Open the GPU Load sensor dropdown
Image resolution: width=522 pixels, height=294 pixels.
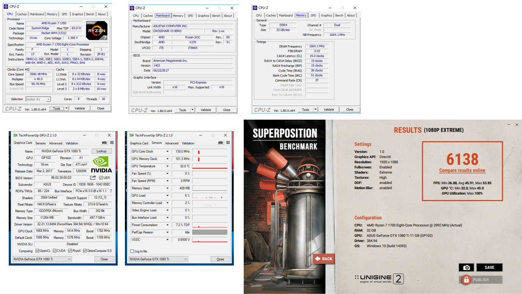(167, 196)
